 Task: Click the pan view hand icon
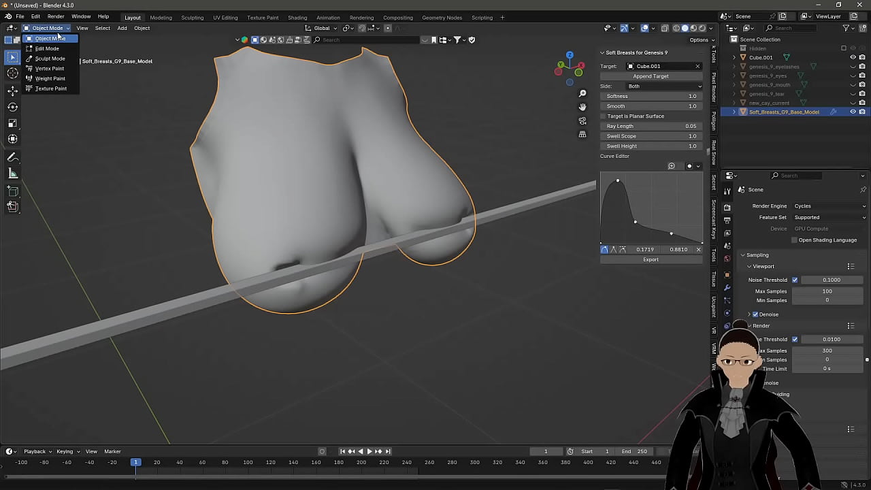[582, 107]
